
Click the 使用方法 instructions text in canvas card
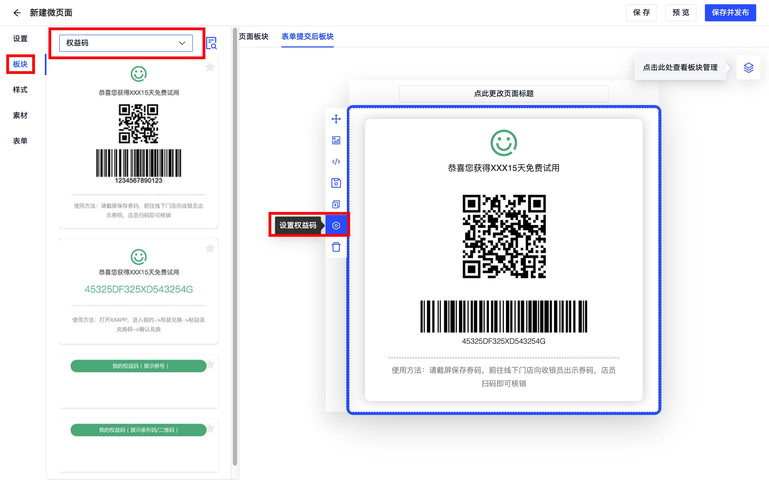point(504,377)
